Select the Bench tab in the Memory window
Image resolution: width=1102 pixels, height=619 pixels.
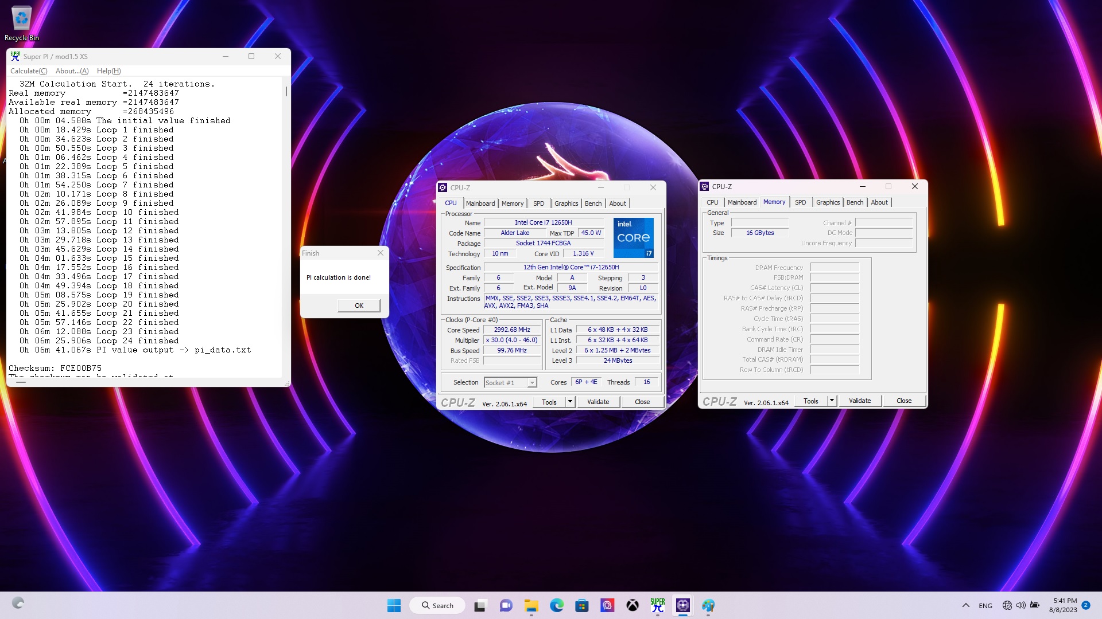(855, 202)
